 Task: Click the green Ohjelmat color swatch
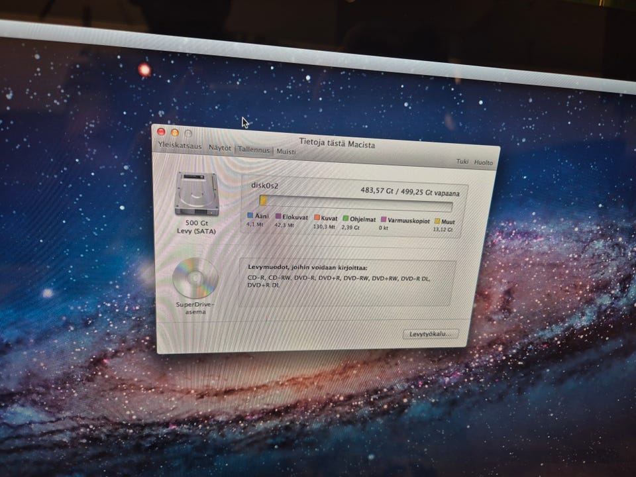[x=346, y=219]
